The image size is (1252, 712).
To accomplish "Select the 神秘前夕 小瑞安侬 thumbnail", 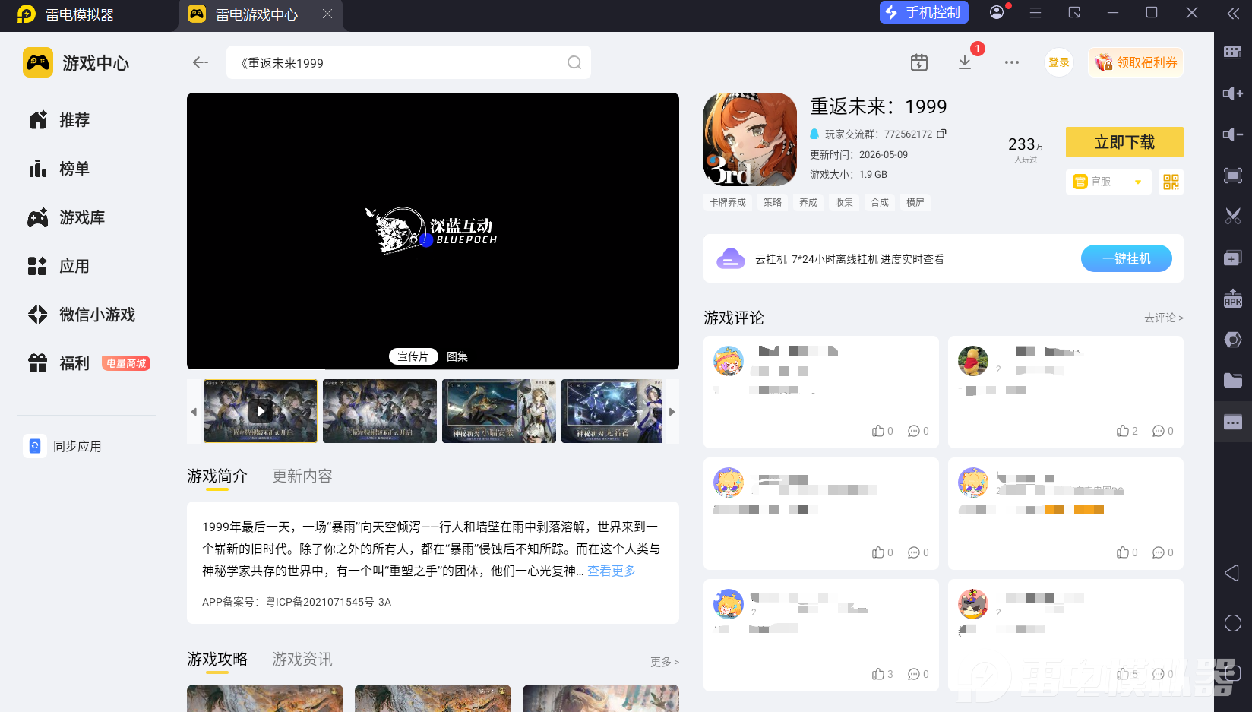I will click(x=499, y=411).
